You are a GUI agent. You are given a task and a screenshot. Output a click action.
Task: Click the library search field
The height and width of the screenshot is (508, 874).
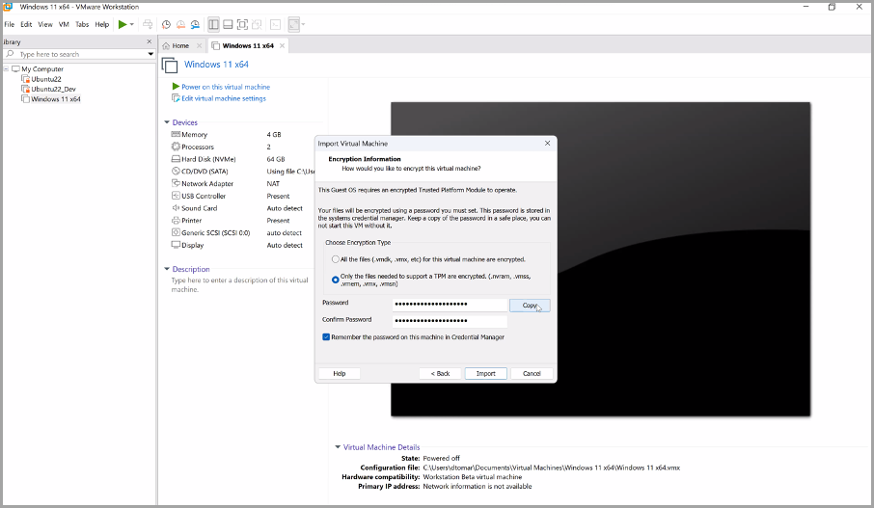[x=78, y=54]
